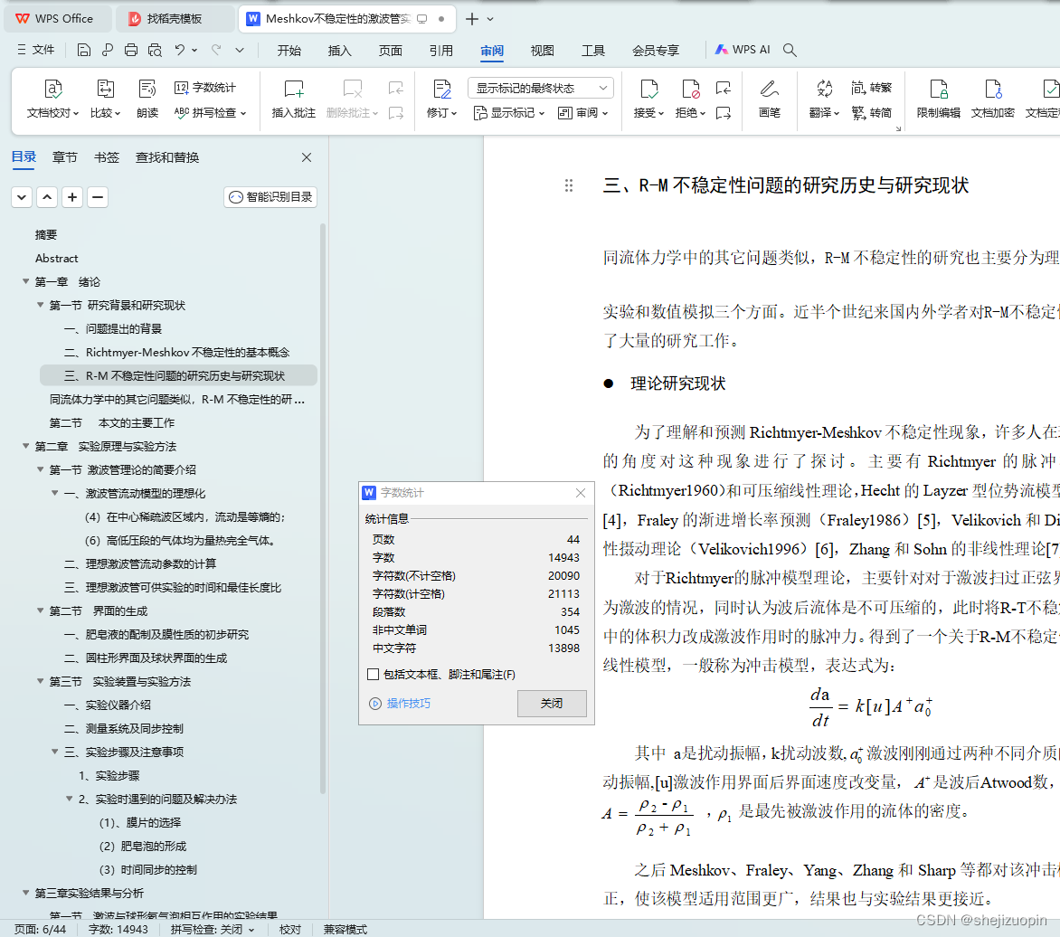Click the 接受 accept changes tool
This screenshot has width=1060, height=937.
point(649,99)
